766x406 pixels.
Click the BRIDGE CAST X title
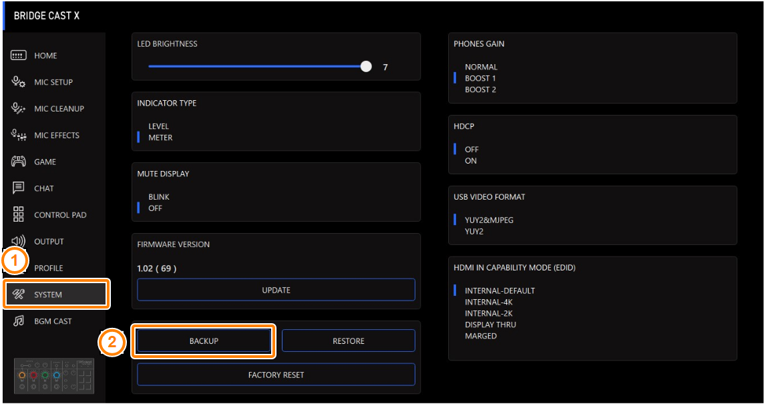46,15
